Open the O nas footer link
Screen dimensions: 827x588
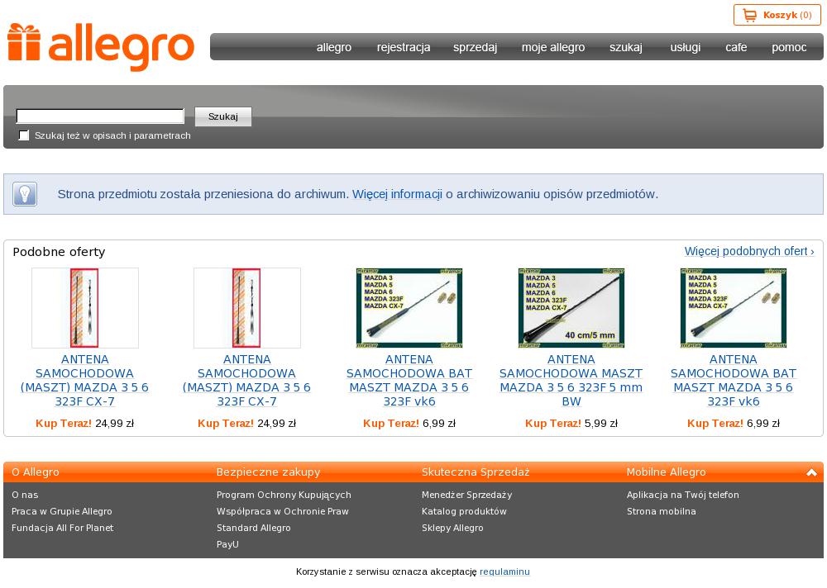tap(25, 495)
